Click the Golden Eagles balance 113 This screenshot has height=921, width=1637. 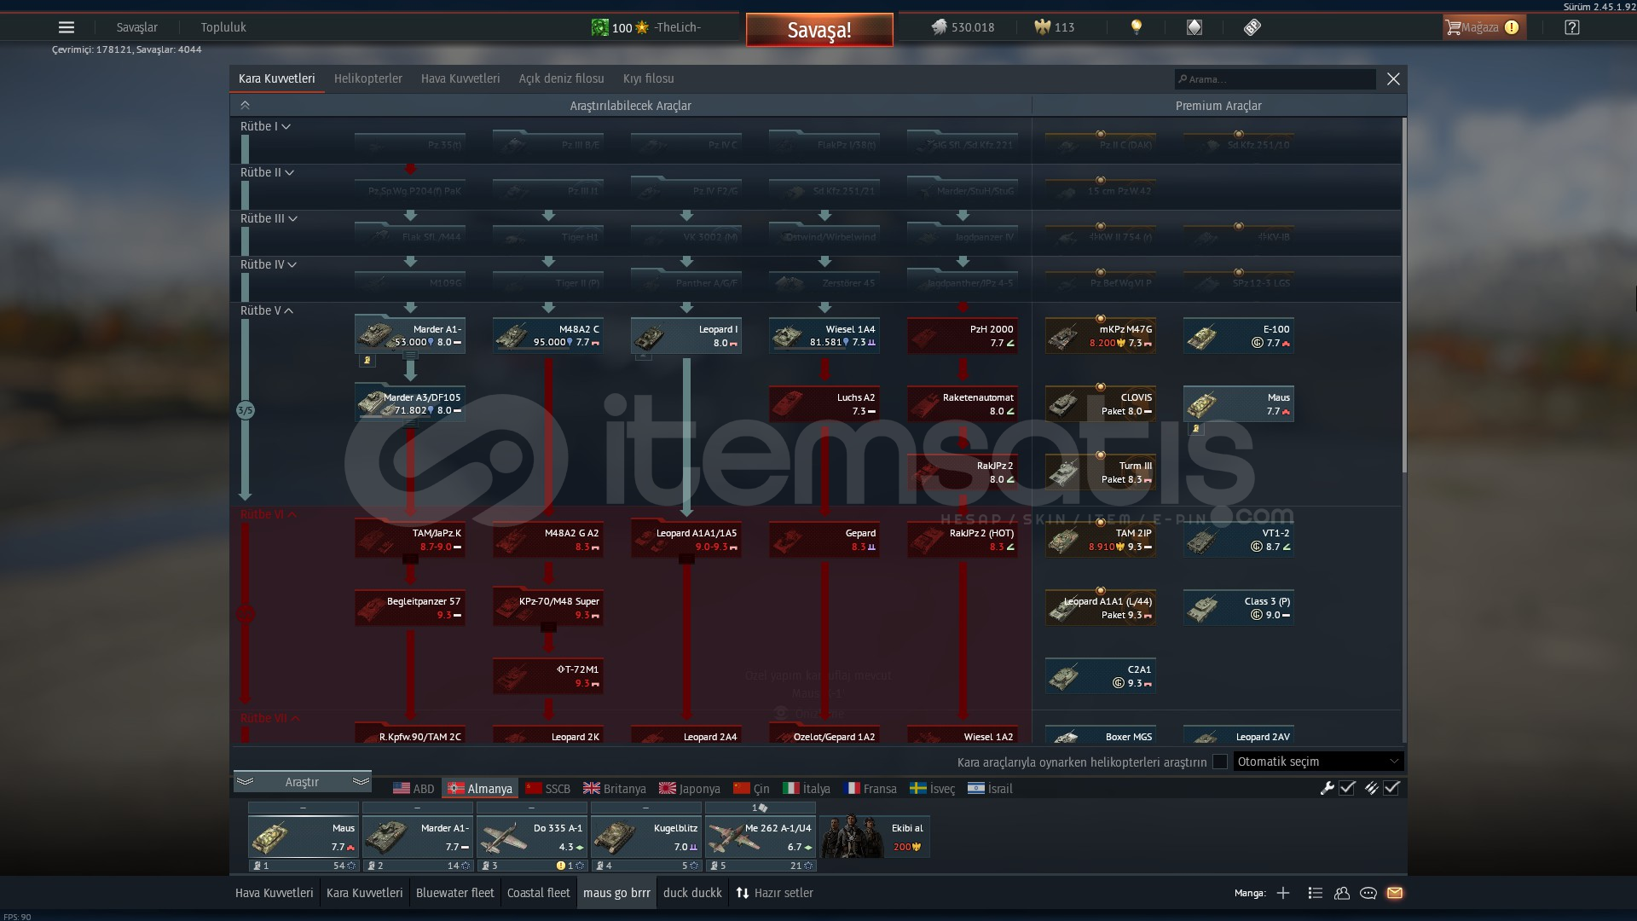point(1055,27)
